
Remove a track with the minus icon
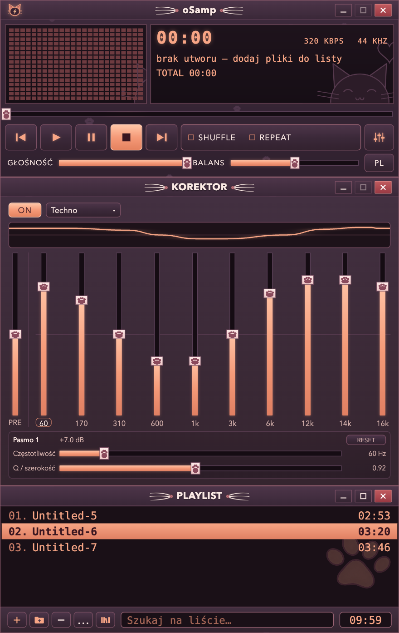(x=61, y=620)
